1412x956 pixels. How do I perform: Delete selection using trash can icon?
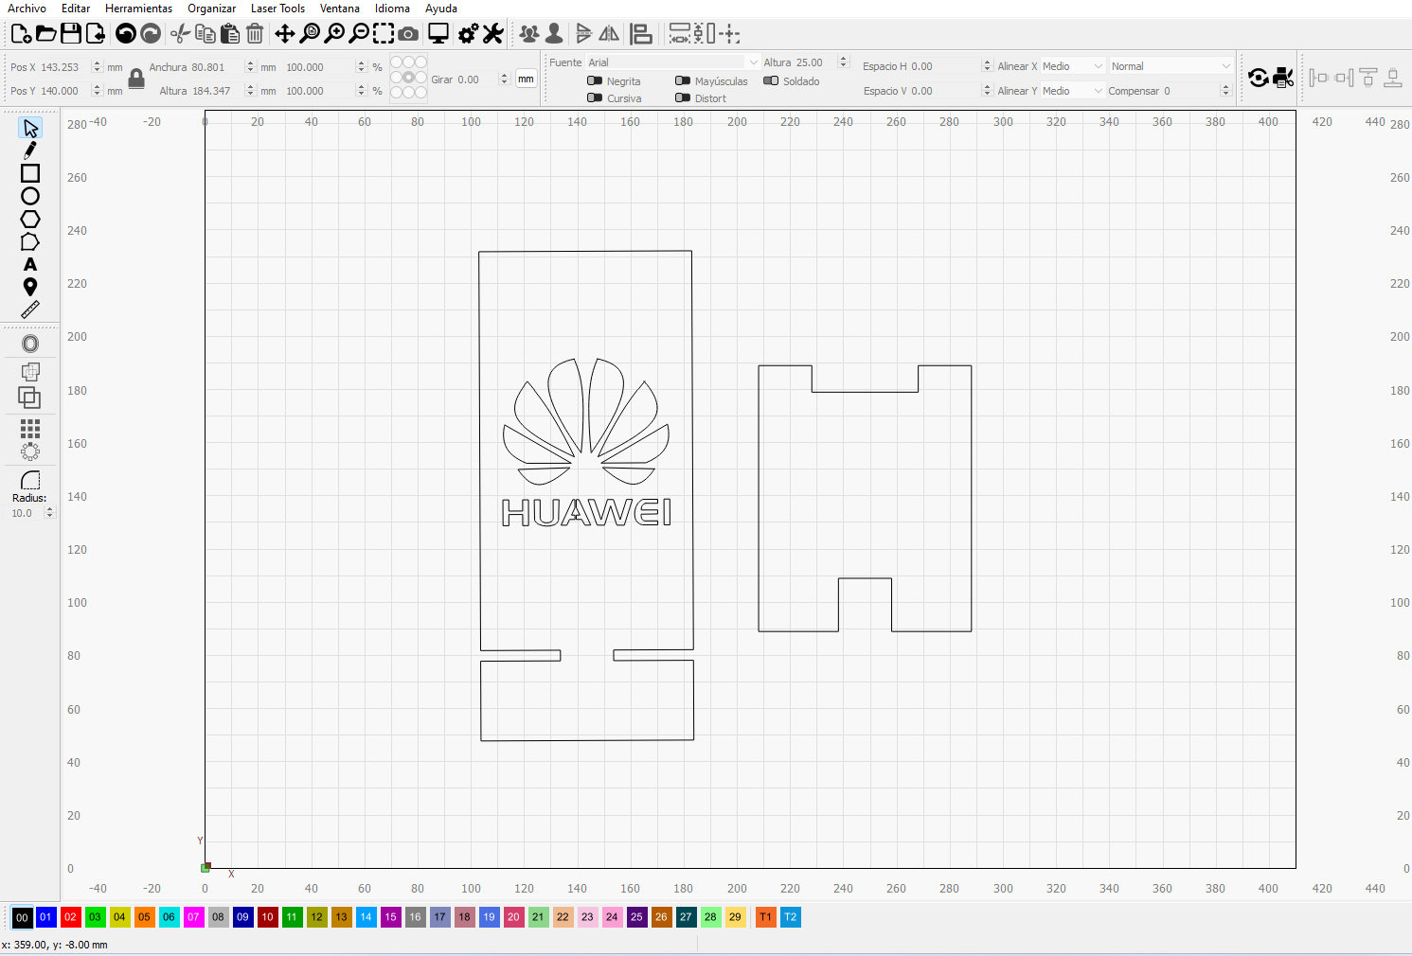[255, 34]
